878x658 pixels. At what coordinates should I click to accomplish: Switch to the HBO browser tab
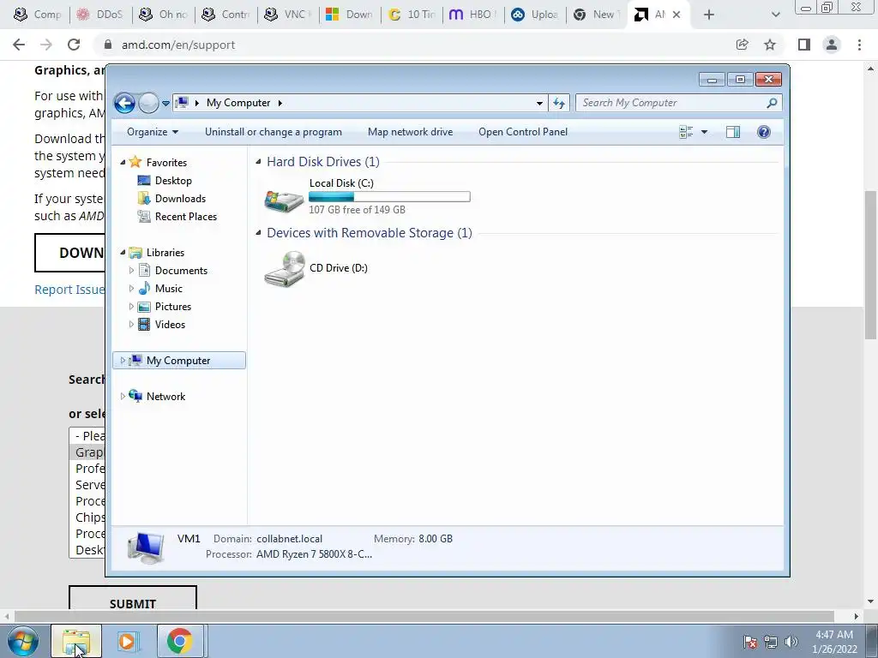(473, 15)
